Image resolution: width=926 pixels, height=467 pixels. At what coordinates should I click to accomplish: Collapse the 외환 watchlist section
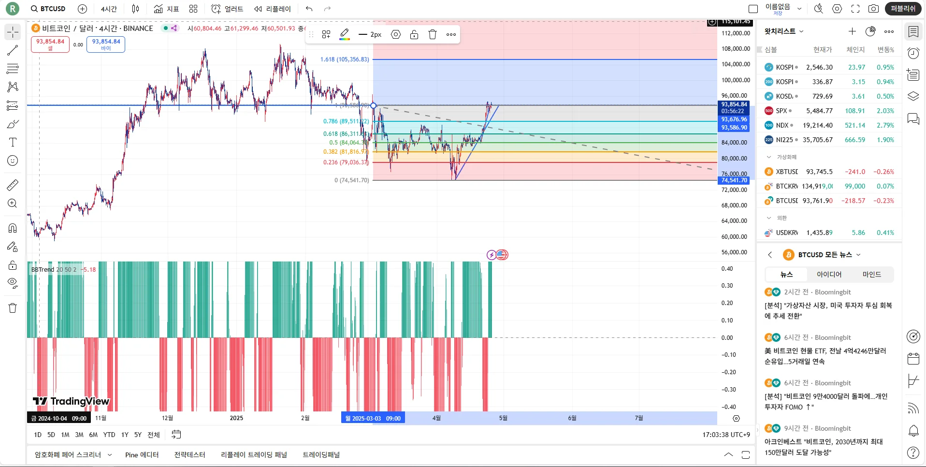(769, 218)
